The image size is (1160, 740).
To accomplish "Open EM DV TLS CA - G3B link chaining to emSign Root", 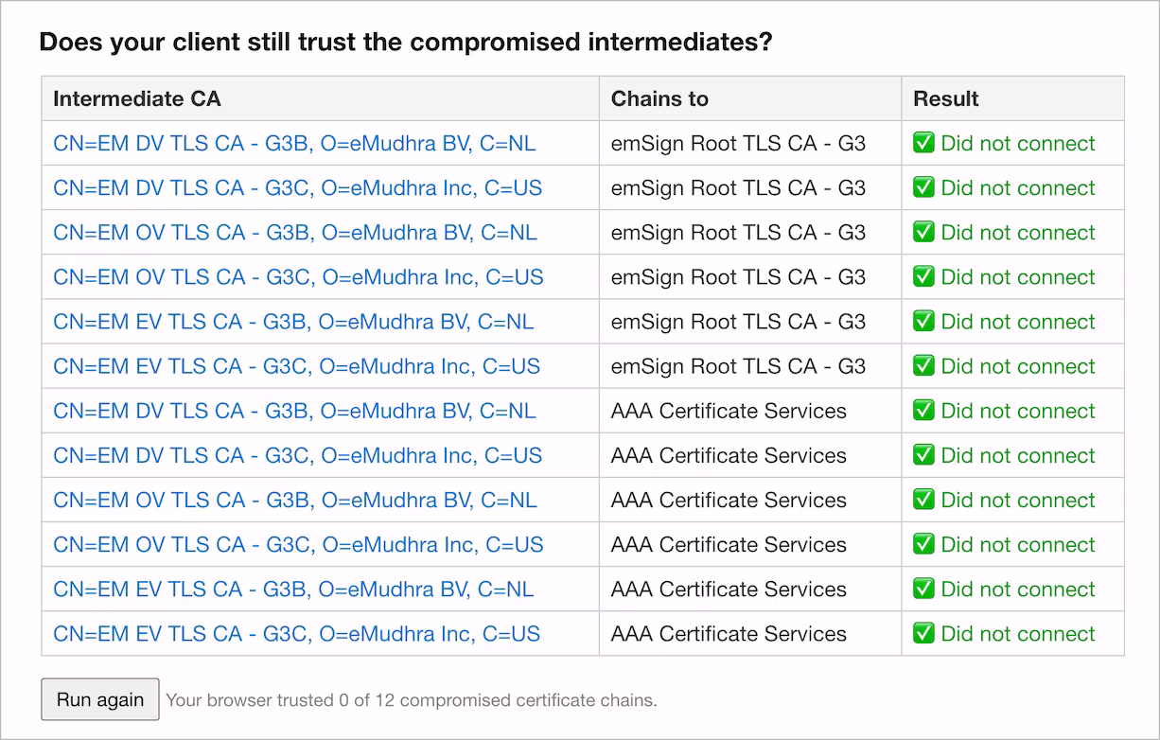I will (x=294, y=144).
